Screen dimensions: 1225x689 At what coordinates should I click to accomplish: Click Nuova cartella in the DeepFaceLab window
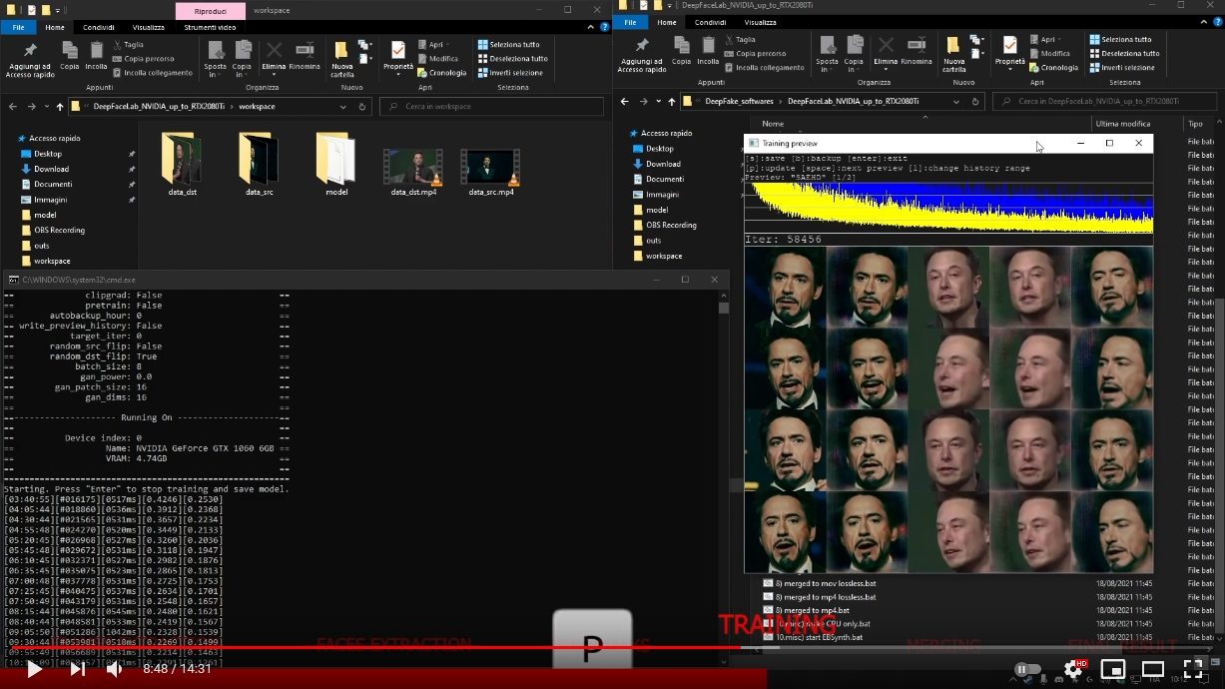tap(954, 54)
